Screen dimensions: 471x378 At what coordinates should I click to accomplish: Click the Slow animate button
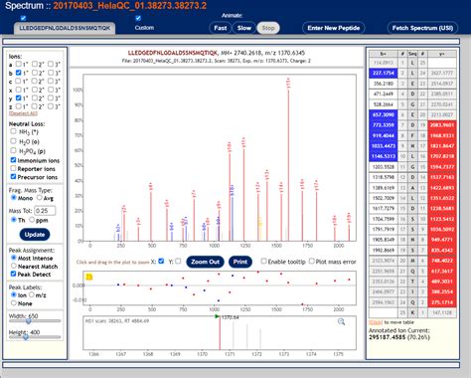point(244,28)
